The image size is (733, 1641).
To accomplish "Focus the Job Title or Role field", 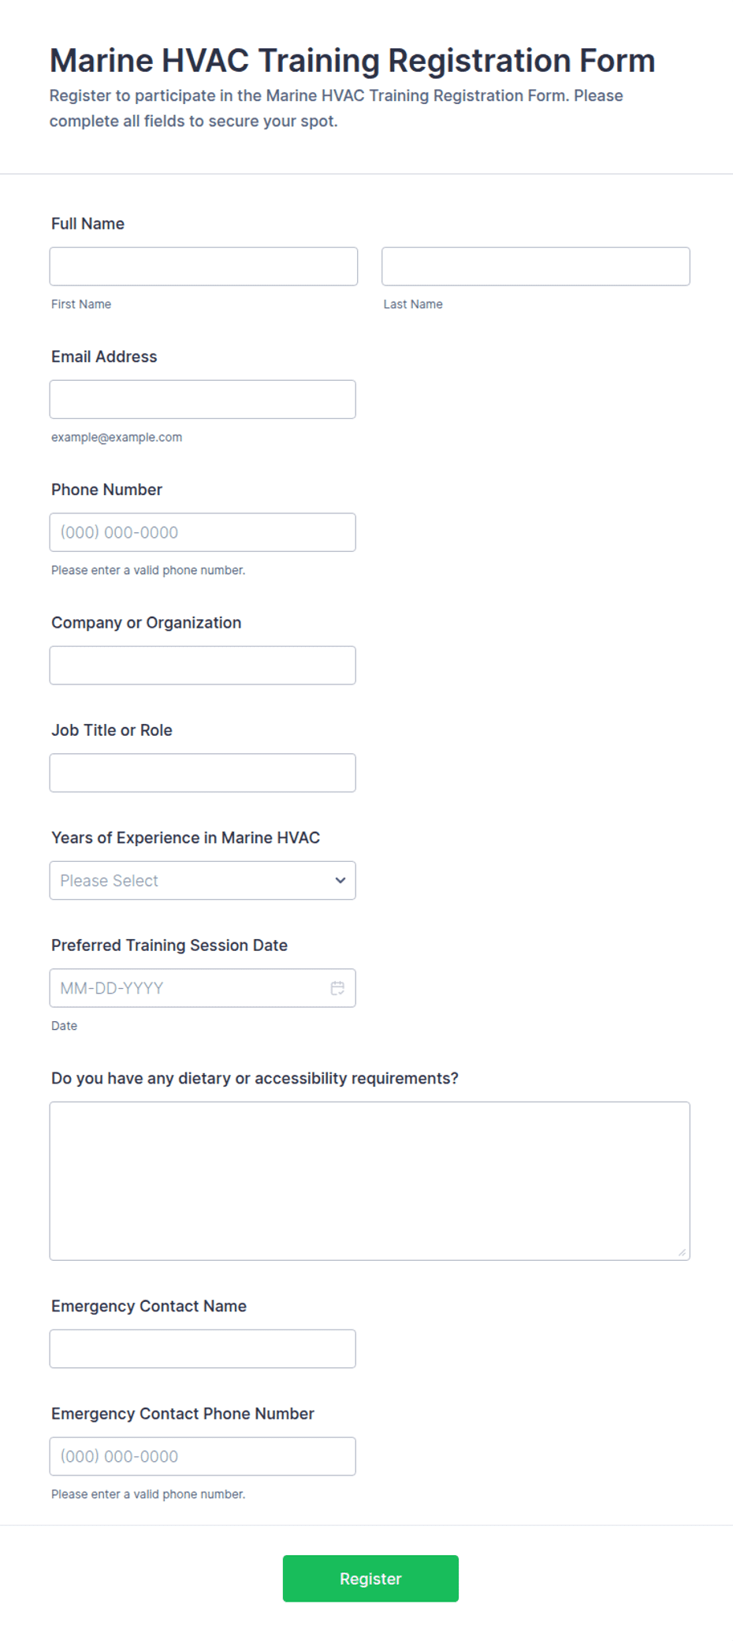I will (x=203, y=773).
